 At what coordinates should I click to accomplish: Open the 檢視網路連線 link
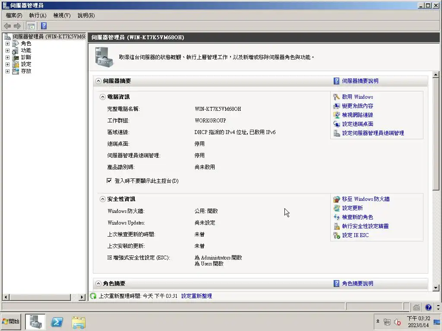pyautogui.click(x=357, y=115)
